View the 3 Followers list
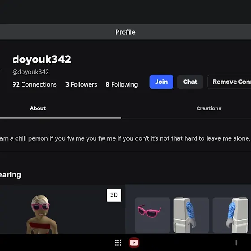 click(x=81, y=85)
